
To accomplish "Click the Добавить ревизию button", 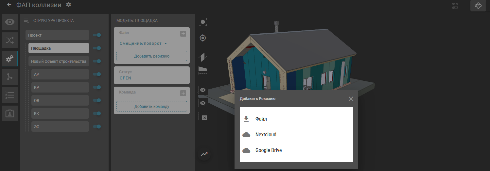I will (151, 56).
